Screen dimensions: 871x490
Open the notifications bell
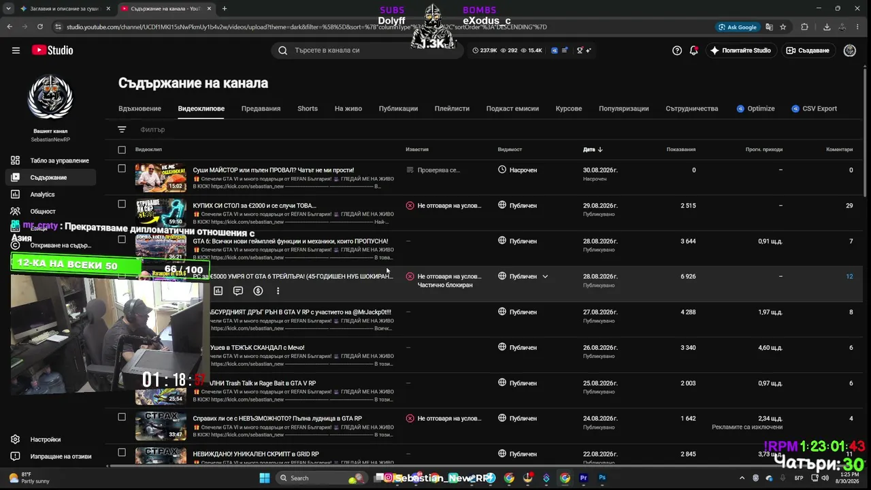(x=694, y=50)
